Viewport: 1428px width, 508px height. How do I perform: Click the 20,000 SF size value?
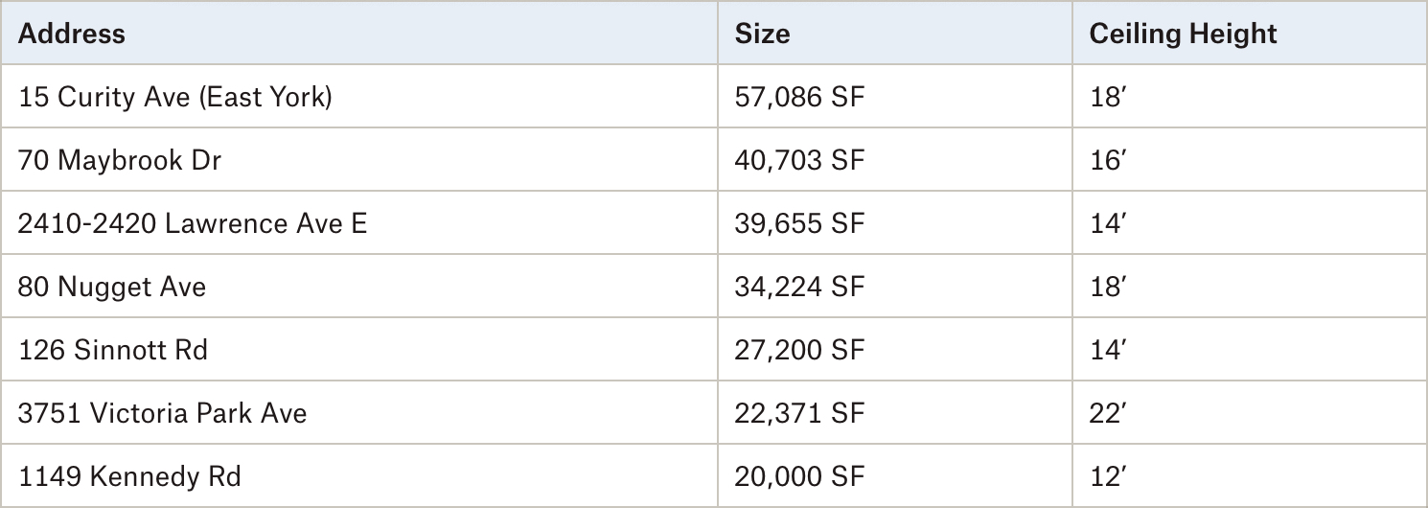[798, 476]
